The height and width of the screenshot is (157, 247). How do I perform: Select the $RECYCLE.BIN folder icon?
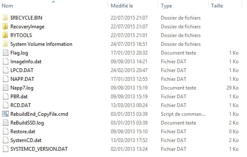coord(5,17)
